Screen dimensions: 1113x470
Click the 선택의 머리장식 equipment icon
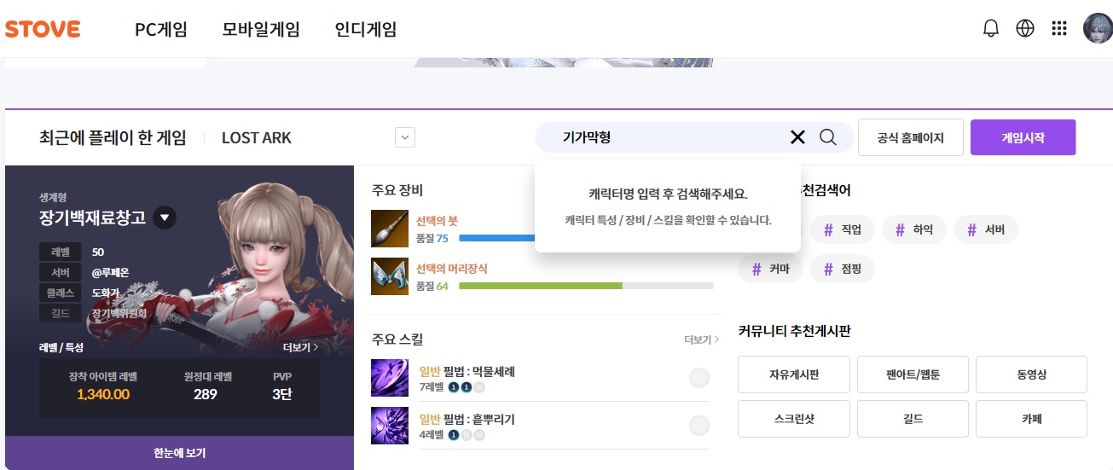[x=390, y=276]
